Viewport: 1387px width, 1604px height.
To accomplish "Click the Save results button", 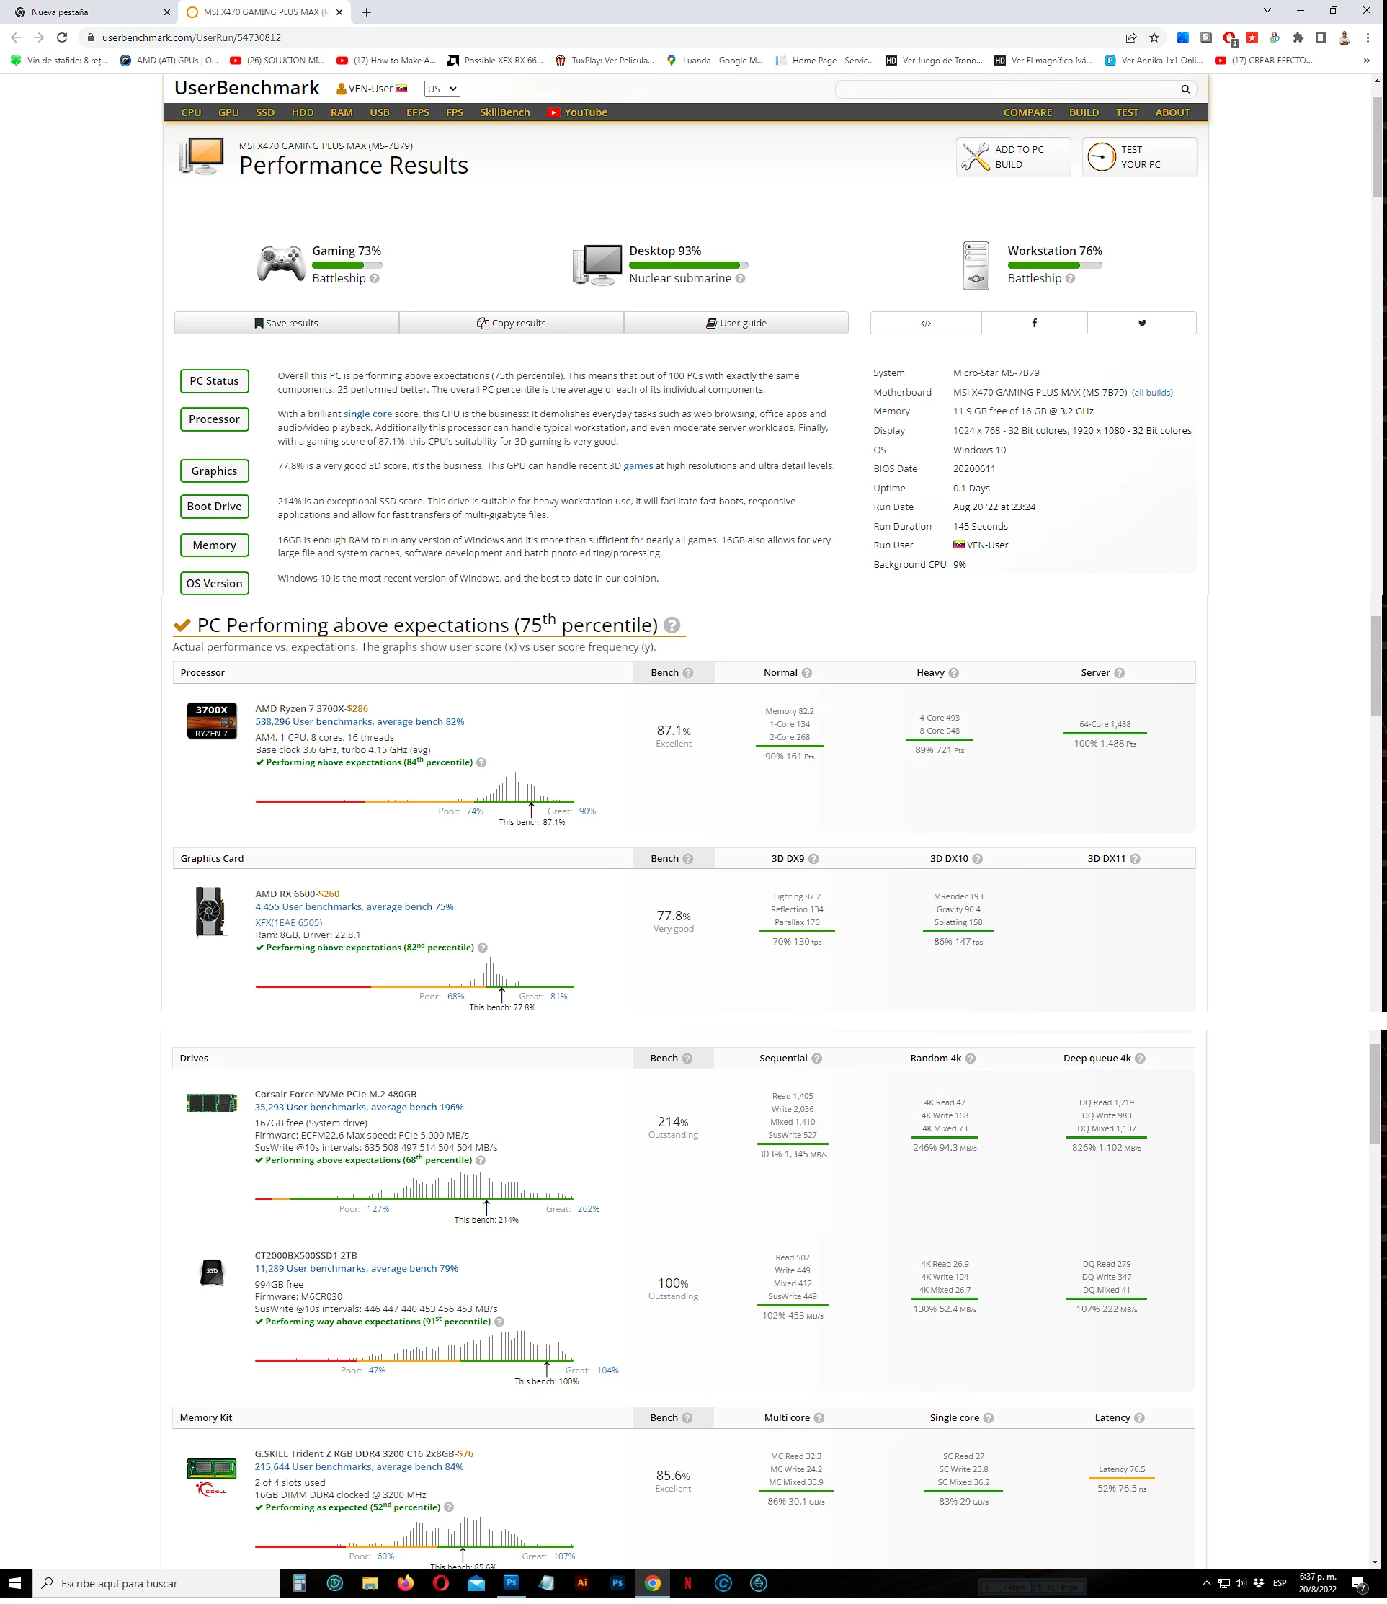I will point(286,323).
